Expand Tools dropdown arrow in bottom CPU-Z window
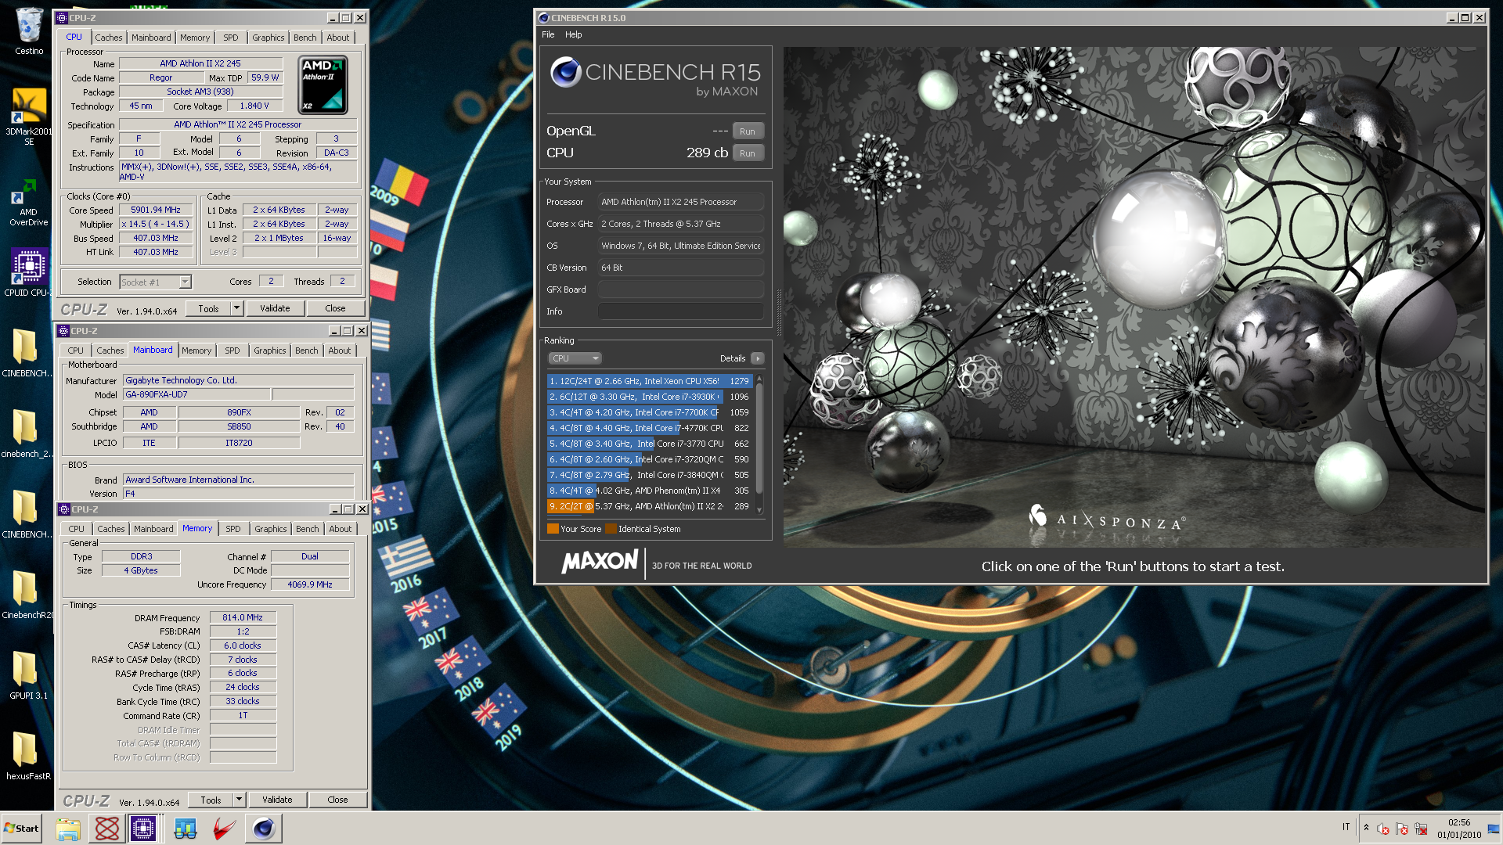The image size is (1503, 845). [240, 800]
